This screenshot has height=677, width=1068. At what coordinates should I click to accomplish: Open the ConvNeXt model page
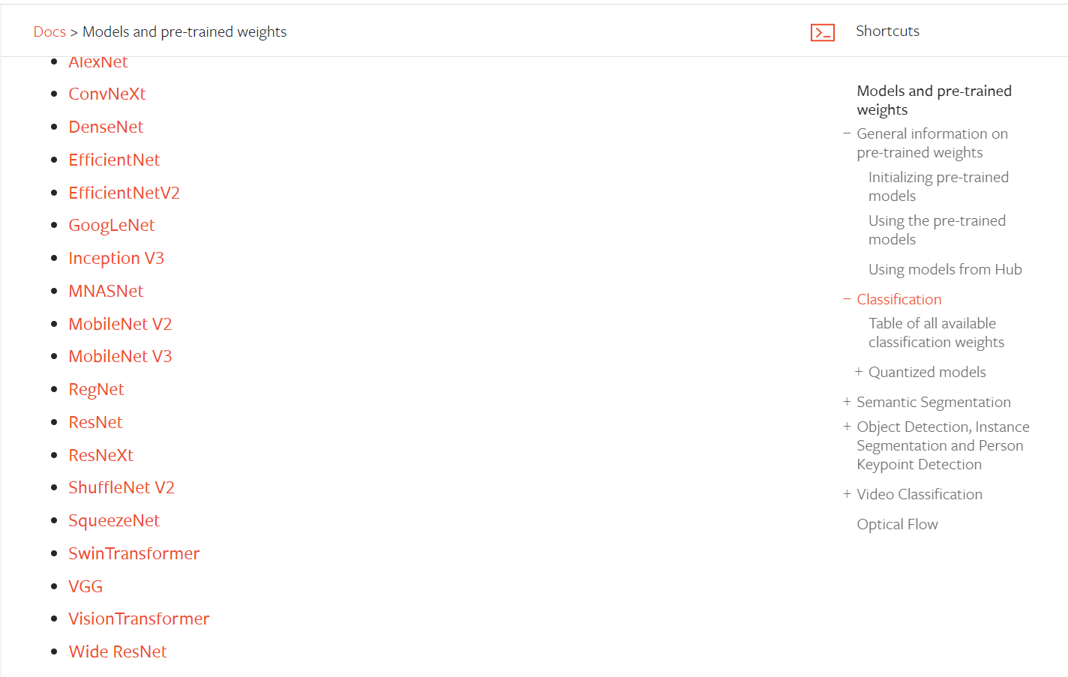click(107, 94)
